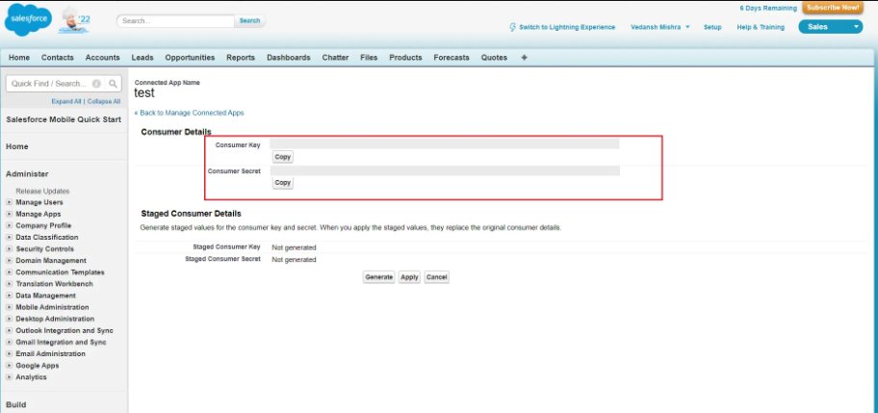This screenshot has height=413, width=878.
Task: Click the sidebar Home heading
Action: point(16,146)
